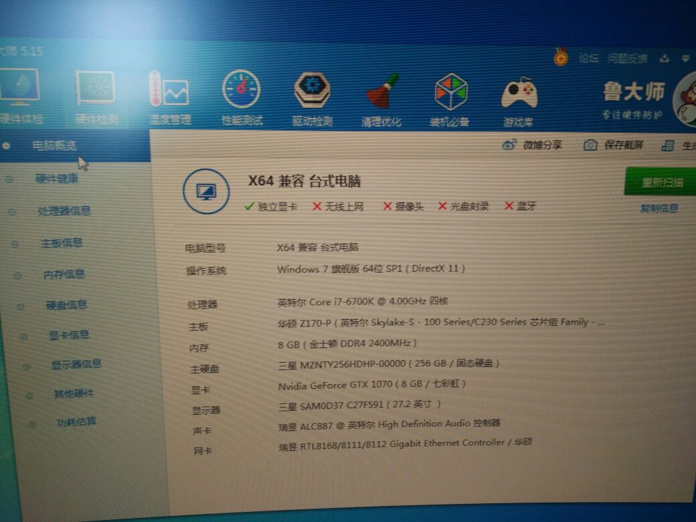Click the 无线上网 status indicator

(338, 206)
